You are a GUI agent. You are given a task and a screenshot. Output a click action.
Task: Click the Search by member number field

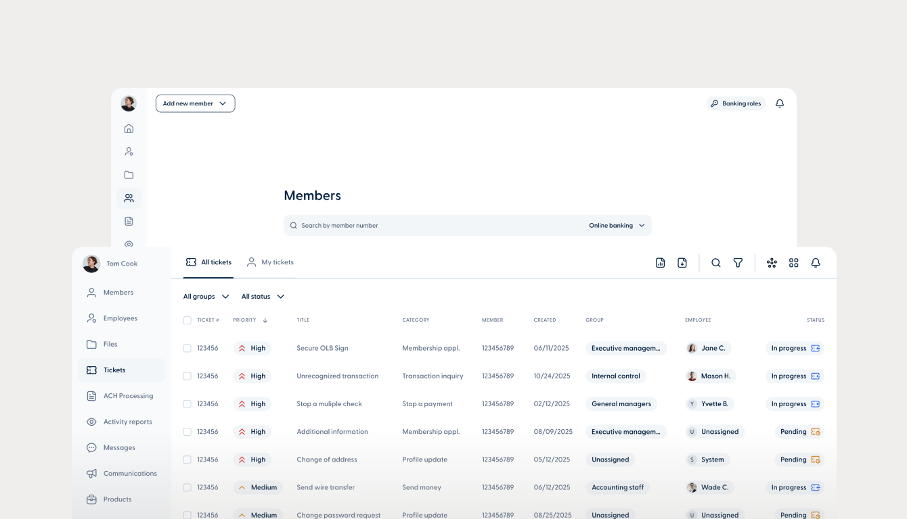pyautogui.click(x=433, y=226)
